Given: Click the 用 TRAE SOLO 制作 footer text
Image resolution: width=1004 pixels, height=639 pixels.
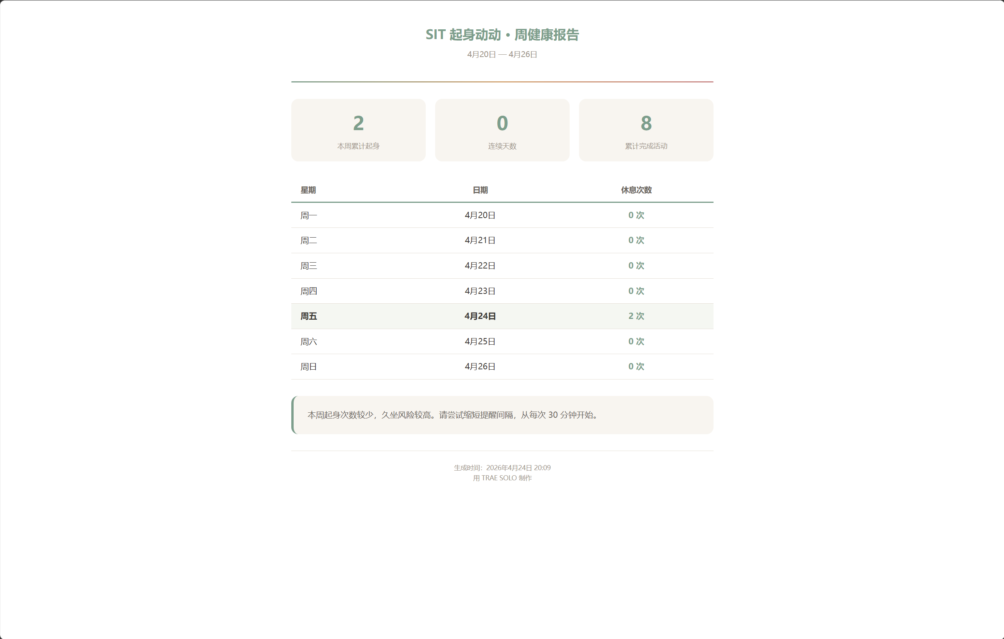Looking at the screenshot, I should (502, 478).
